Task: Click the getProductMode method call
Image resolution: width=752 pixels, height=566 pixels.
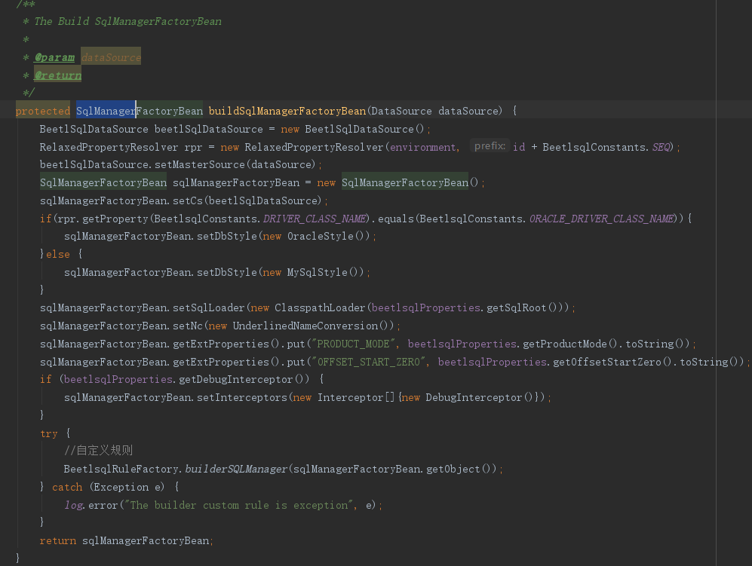Action: (565, 344)
